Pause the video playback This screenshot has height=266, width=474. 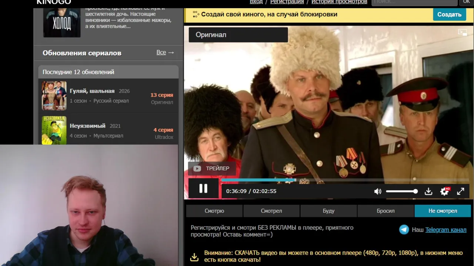tap(203, 189)
